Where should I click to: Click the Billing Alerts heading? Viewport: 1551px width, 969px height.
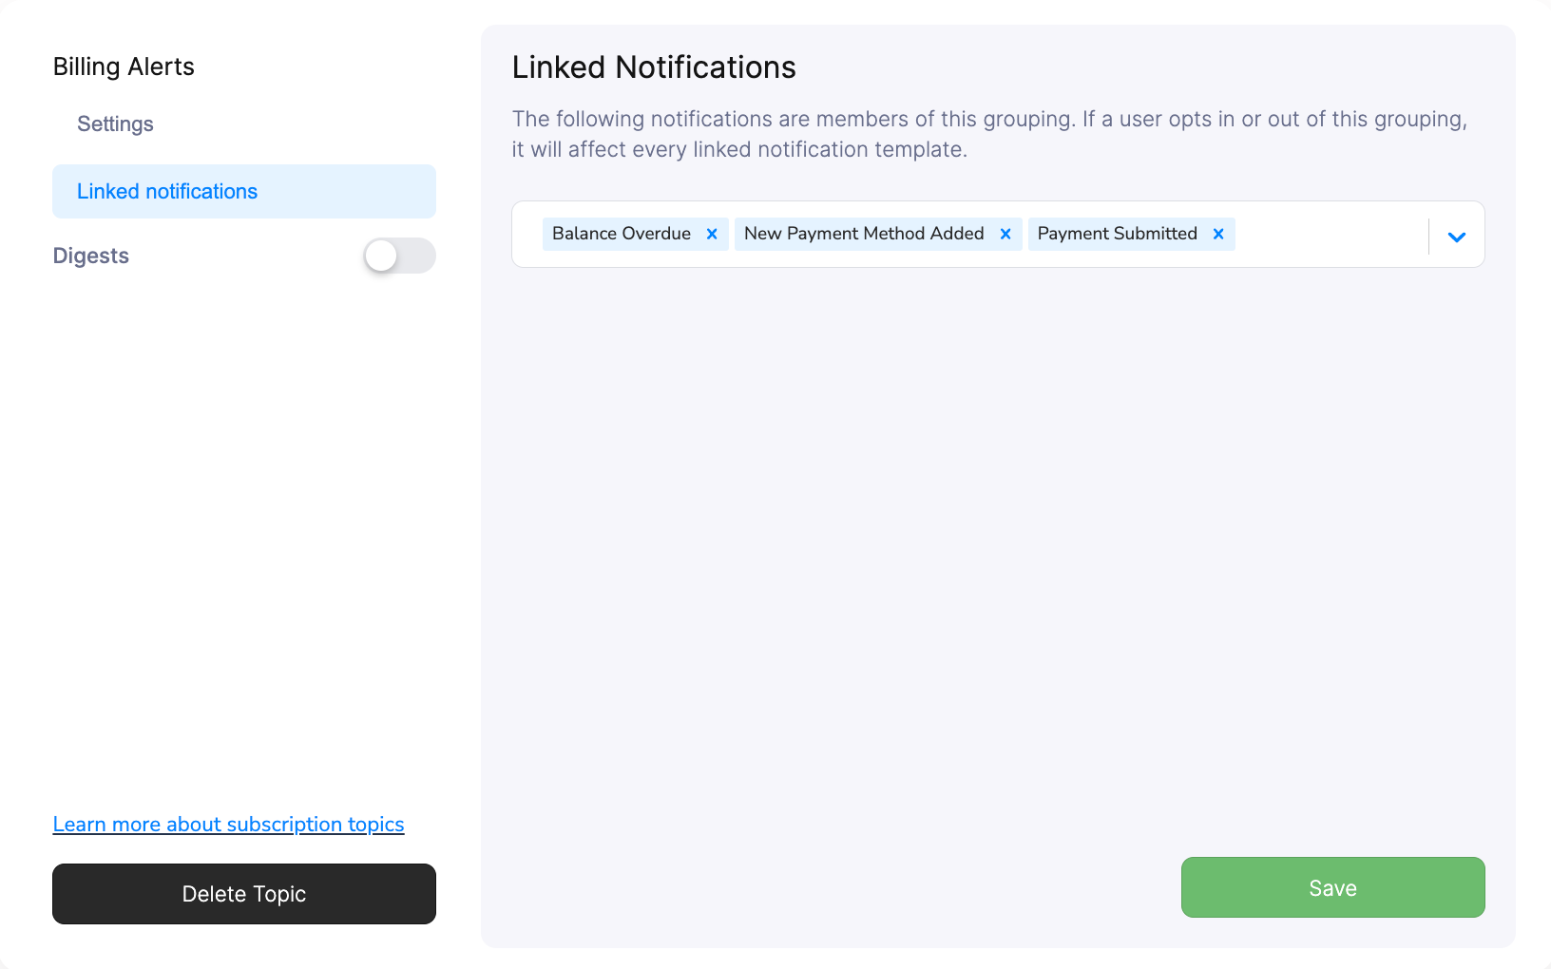point(124,66)
